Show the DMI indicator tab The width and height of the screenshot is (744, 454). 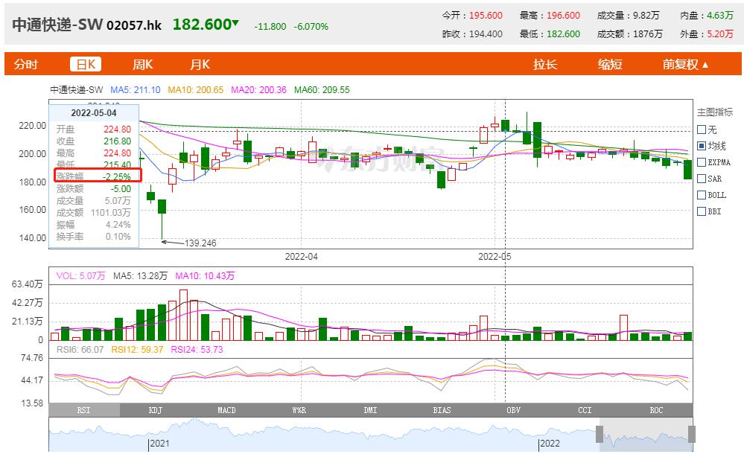371,410
